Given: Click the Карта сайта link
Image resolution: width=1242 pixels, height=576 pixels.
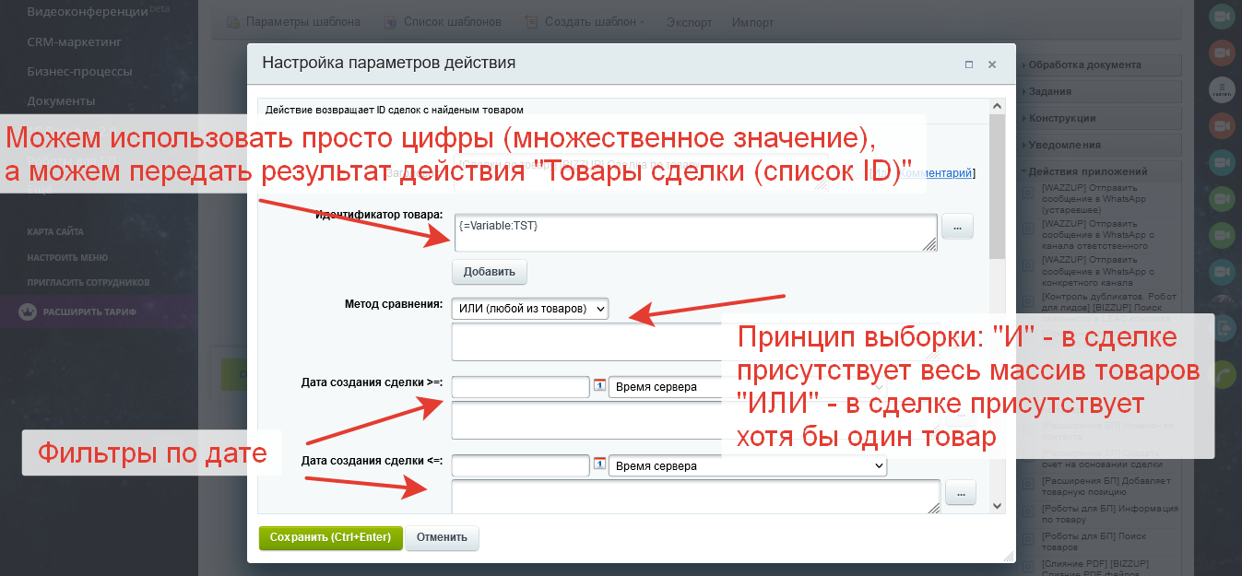Looking at the screenshot, I should click(53, 232).
